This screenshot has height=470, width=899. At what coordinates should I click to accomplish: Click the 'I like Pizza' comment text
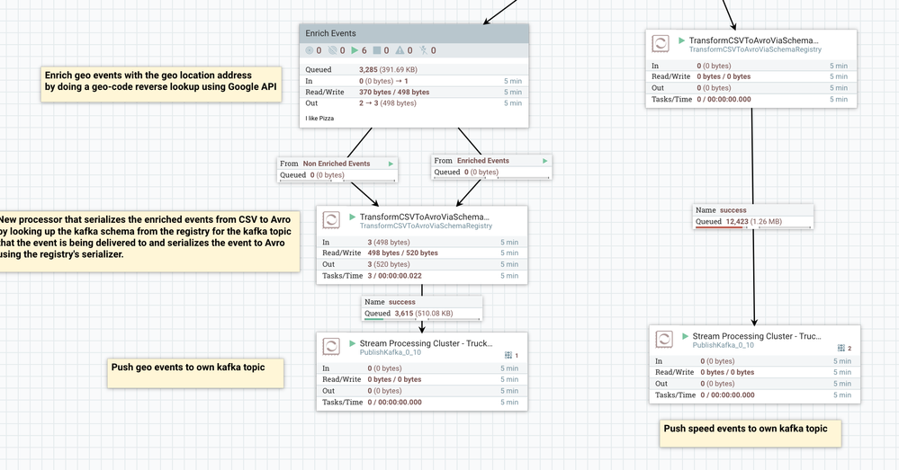(319, 119)
